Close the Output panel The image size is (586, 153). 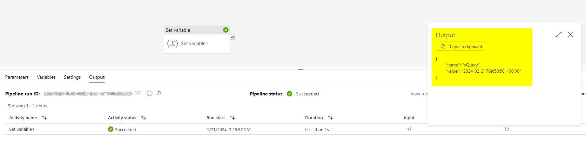click(570, 34)
